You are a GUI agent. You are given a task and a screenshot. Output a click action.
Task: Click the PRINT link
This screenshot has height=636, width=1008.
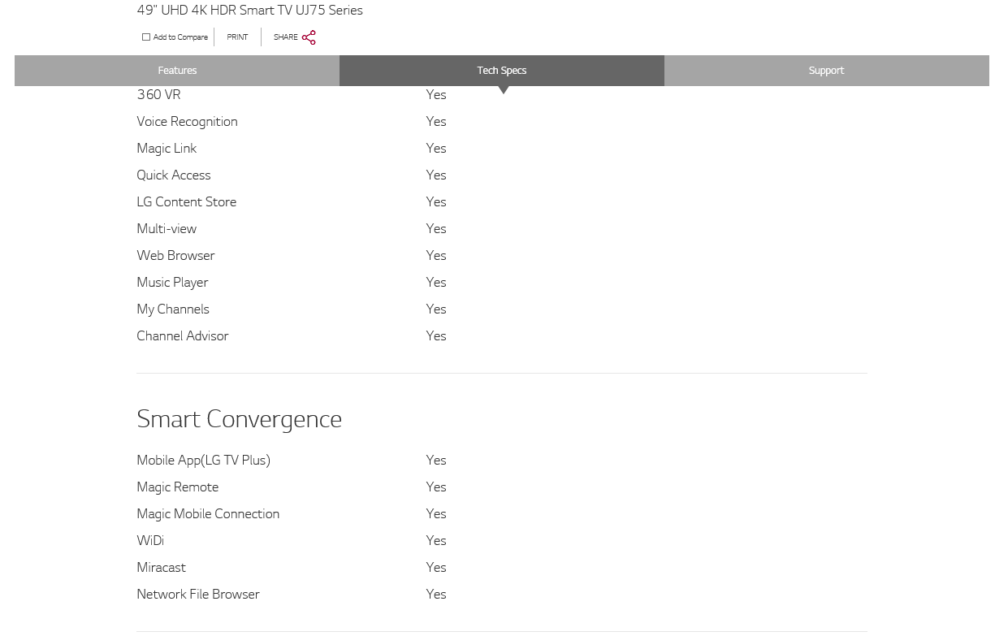tap(237, 37)
